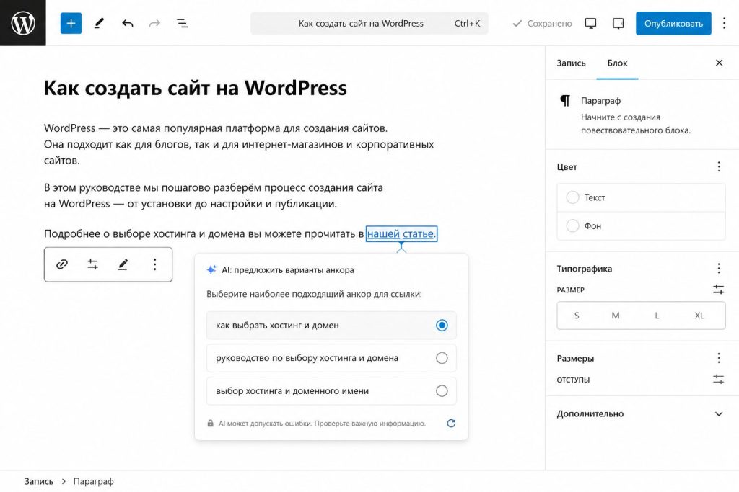Open the block inserter plus button

click(x=71, y=23)
